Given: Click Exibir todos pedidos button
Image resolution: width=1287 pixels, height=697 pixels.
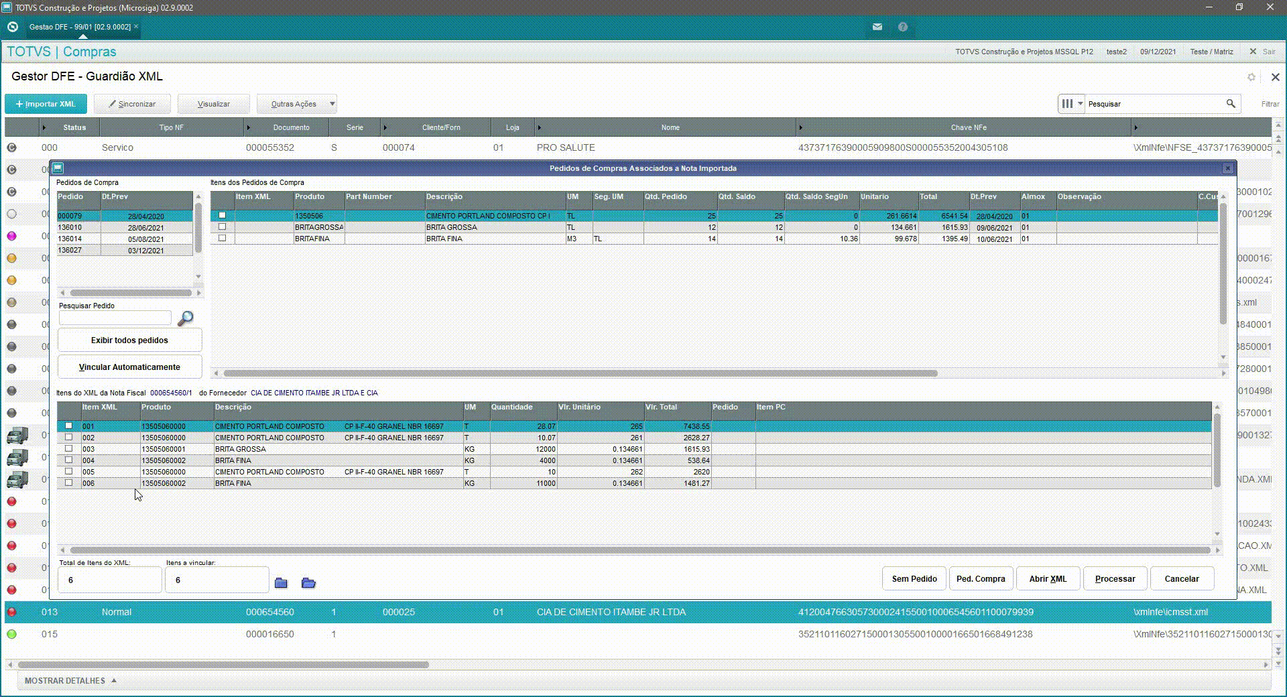Looking at the screenshot, I should coord(129,340).
